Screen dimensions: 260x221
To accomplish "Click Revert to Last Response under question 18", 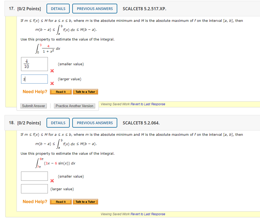I will pos(149,214).
